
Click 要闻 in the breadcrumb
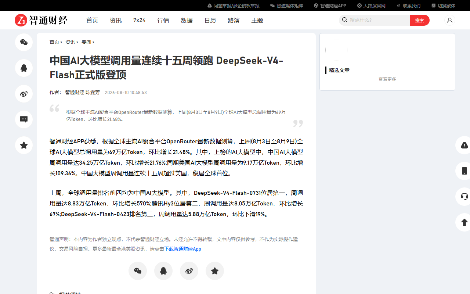coord(86,42)
